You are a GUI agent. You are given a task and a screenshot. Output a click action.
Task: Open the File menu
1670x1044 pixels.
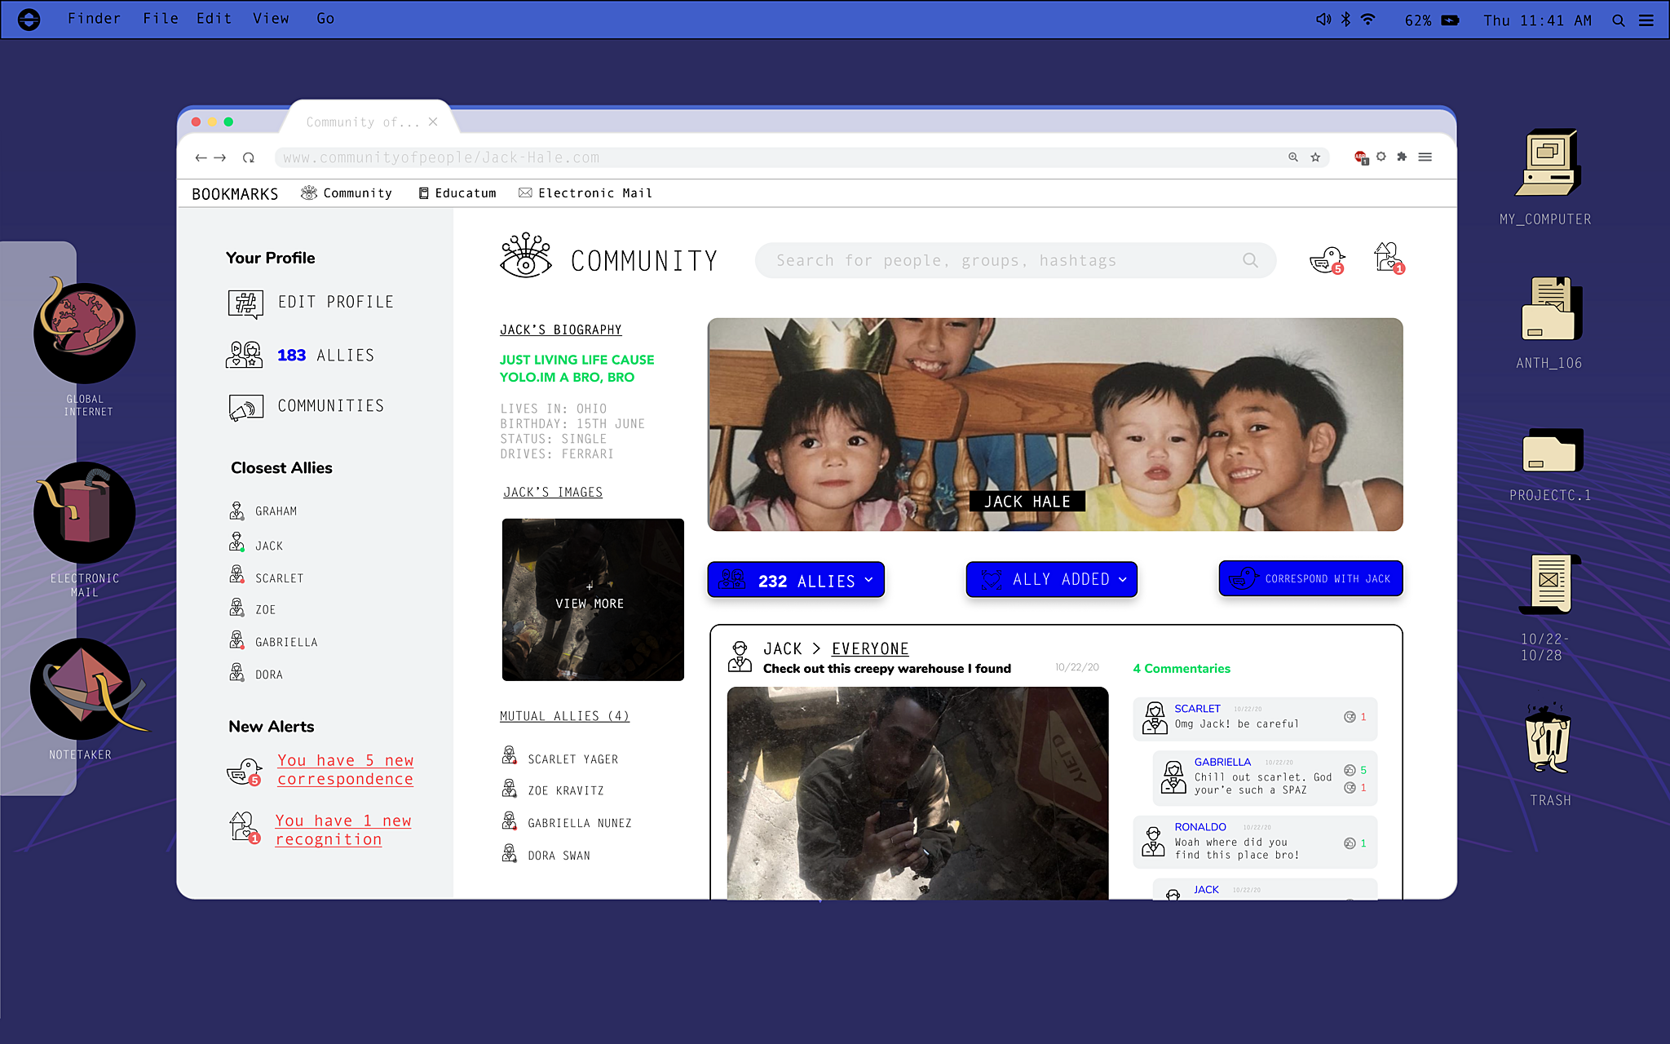161,19
